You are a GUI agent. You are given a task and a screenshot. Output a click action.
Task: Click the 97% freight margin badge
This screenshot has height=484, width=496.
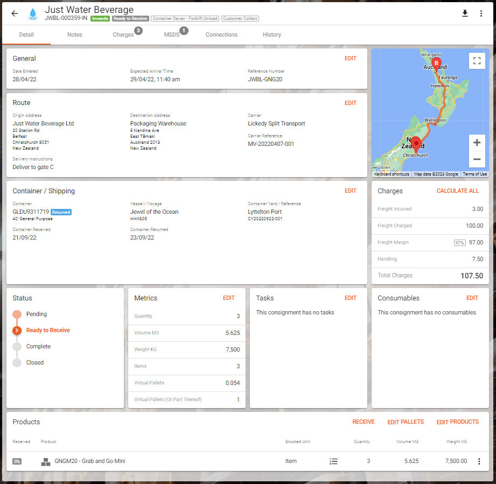[x=459, y=243]
